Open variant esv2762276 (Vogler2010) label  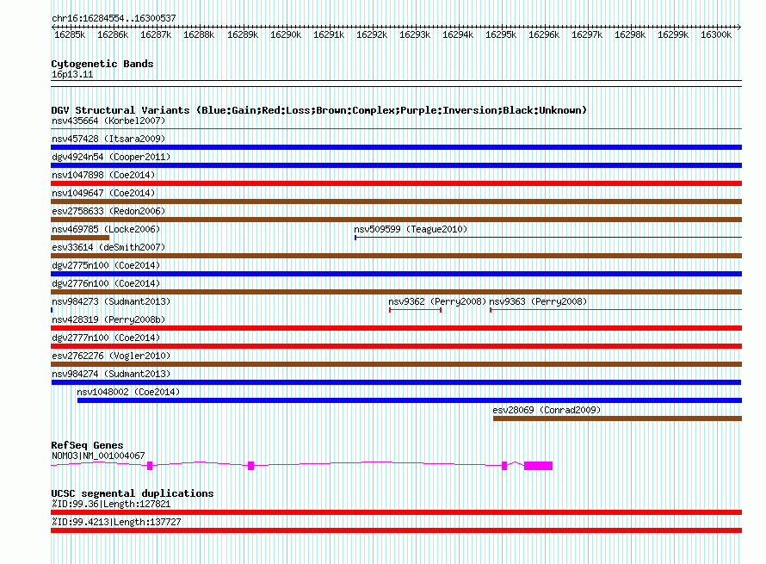coord(111,356)
